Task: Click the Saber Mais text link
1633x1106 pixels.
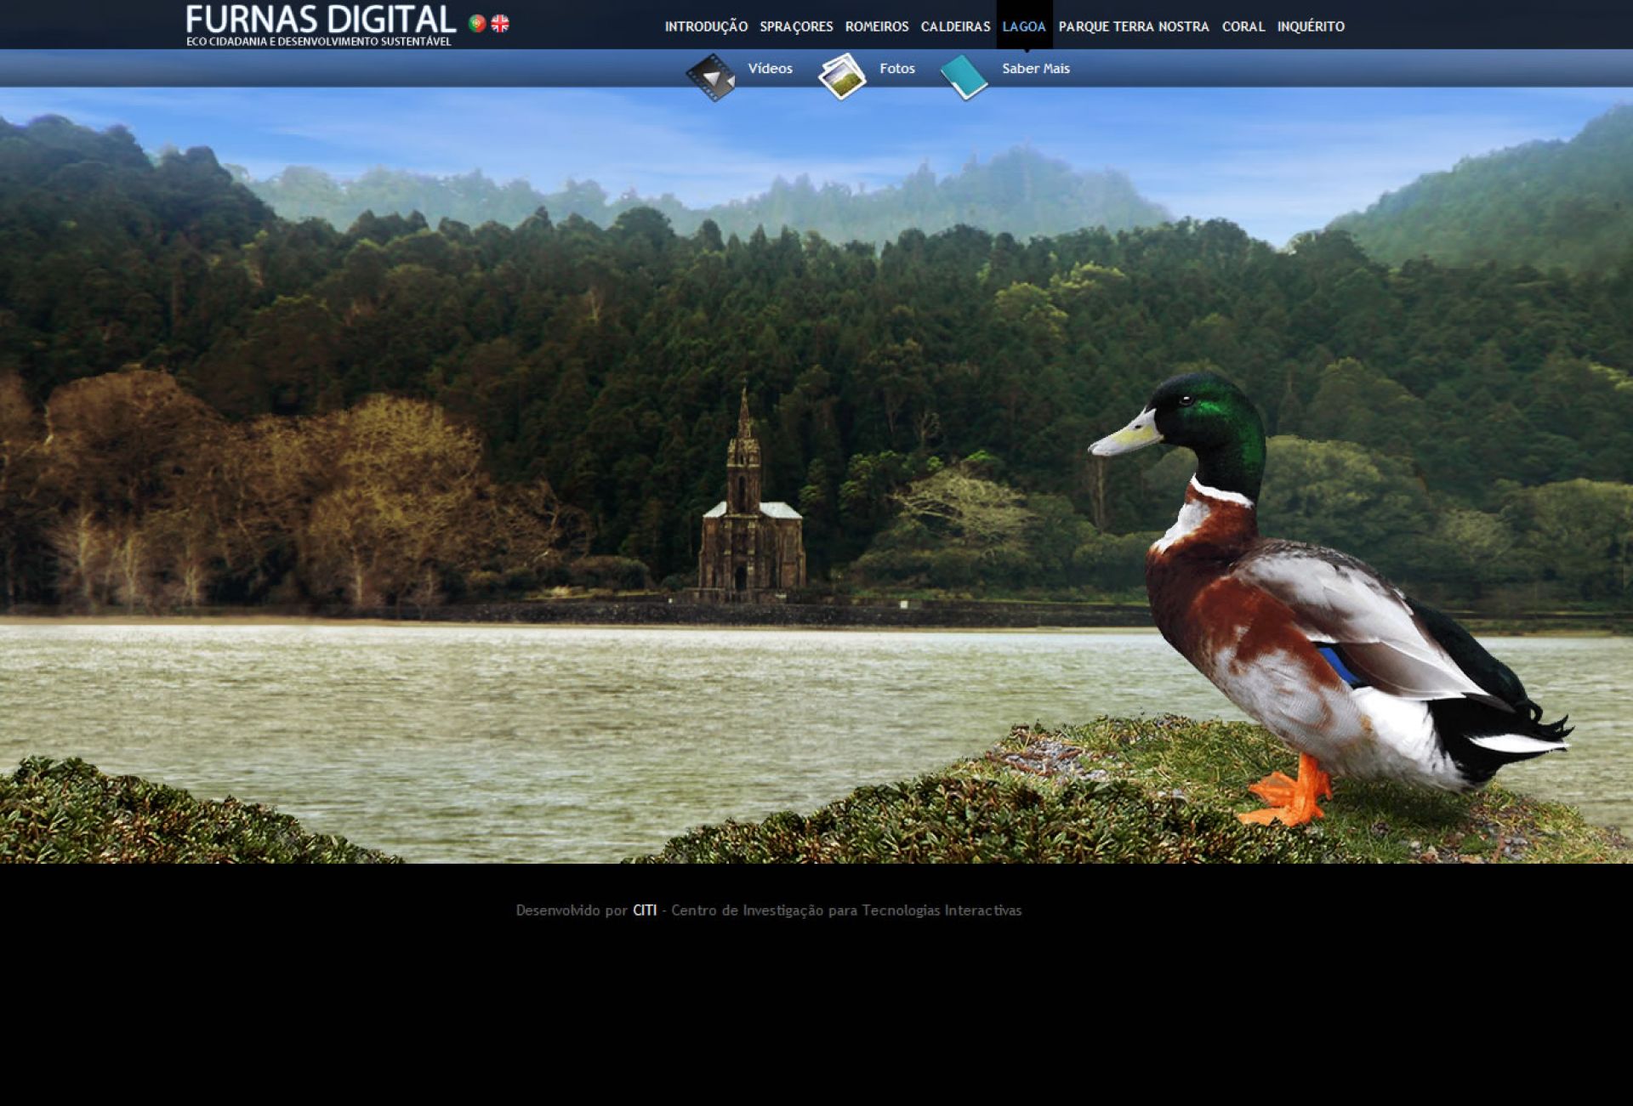Action: click(x=1035, y=68)
